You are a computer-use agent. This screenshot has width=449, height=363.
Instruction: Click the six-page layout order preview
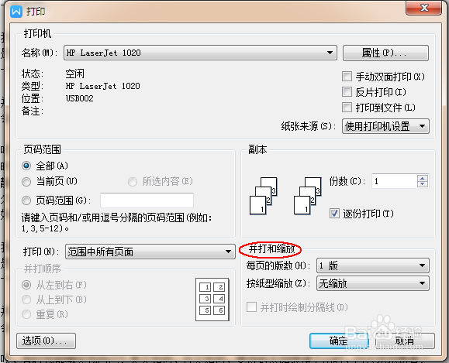point(212,300)
